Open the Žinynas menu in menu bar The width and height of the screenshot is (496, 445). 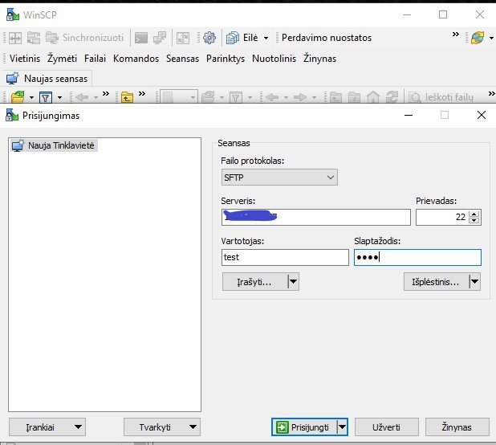click(x=319, y=59)
